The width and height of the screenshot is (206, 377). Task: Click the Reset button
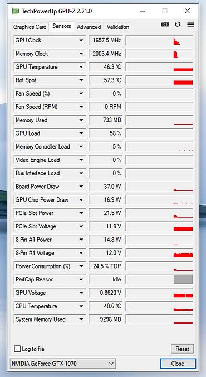[x=182, y=349]
